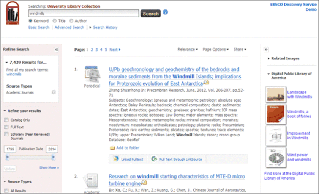Click the 1799 start year field
Viewport: 319px width, 194px height.
point(10,149)
